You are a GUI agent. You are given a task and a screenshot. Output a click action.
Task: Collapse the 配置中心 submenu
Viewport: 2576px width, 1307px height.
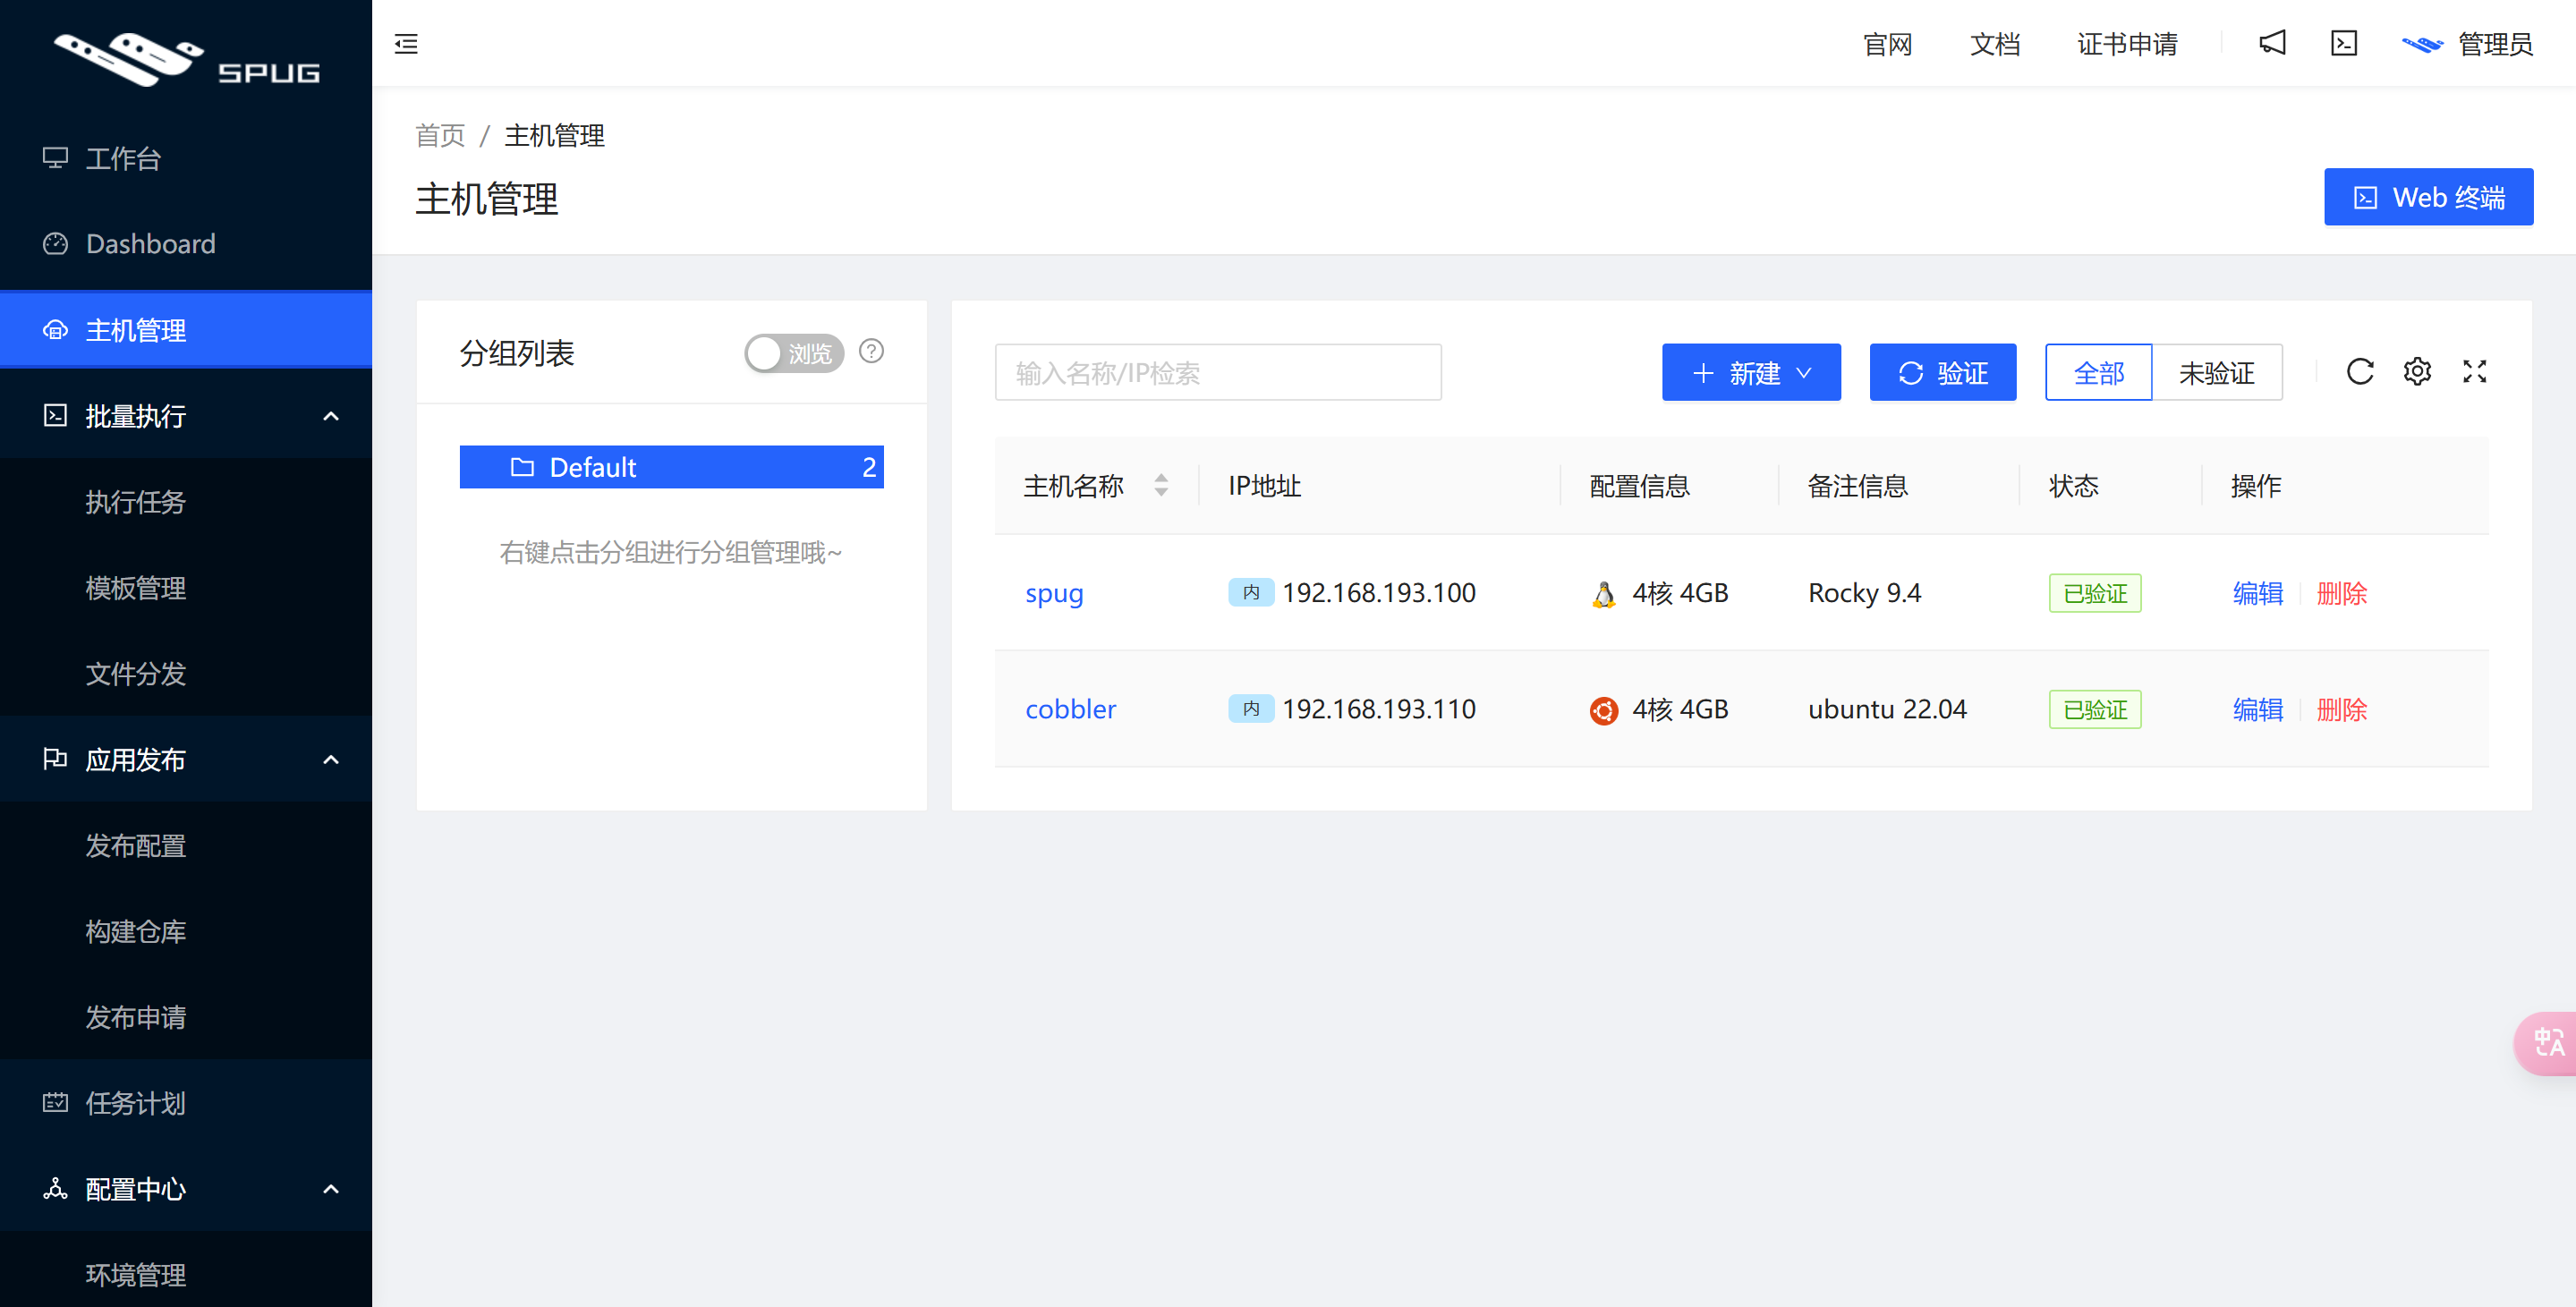pos(186,1189)
